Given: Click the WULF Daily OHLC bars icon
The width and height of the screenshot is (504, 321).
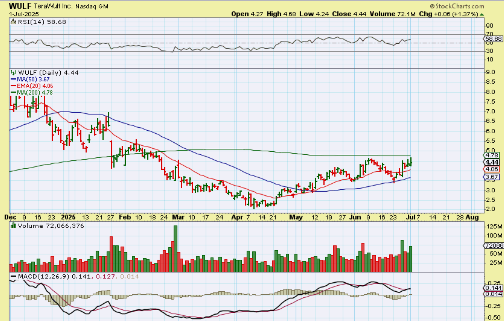Looking at the screenshot, I should point(13,73).
